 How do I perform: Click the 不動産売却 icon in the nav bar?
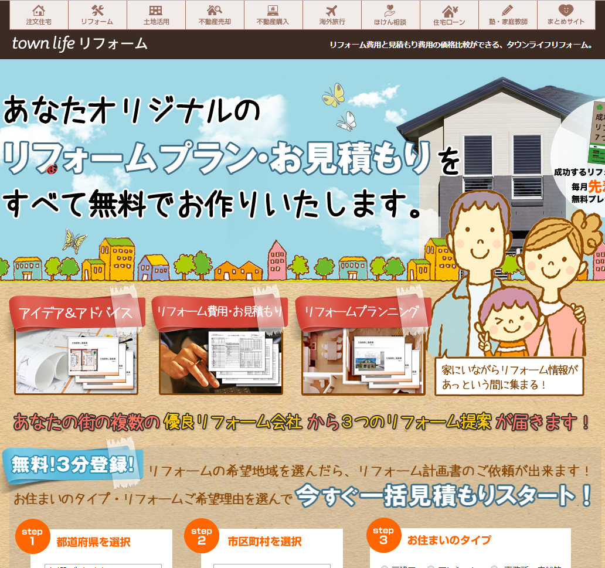(214, 14)
